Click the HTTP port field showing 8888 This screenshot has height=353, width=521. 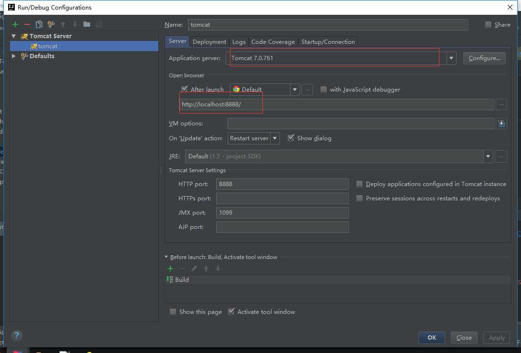[x=282, y=184]
